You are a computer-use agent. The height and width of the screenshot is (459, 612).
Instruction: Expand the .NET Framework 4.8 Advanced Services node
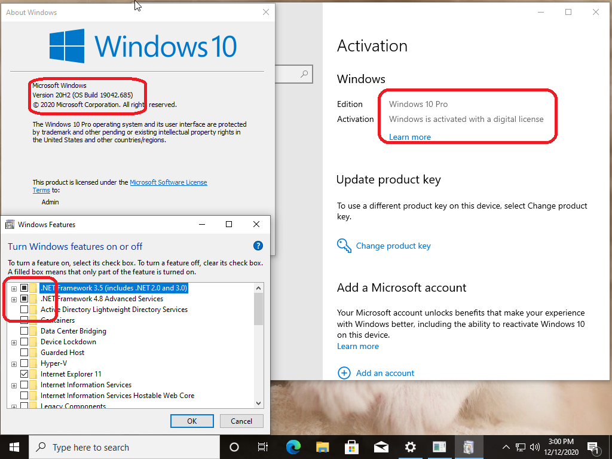point(14,300)
